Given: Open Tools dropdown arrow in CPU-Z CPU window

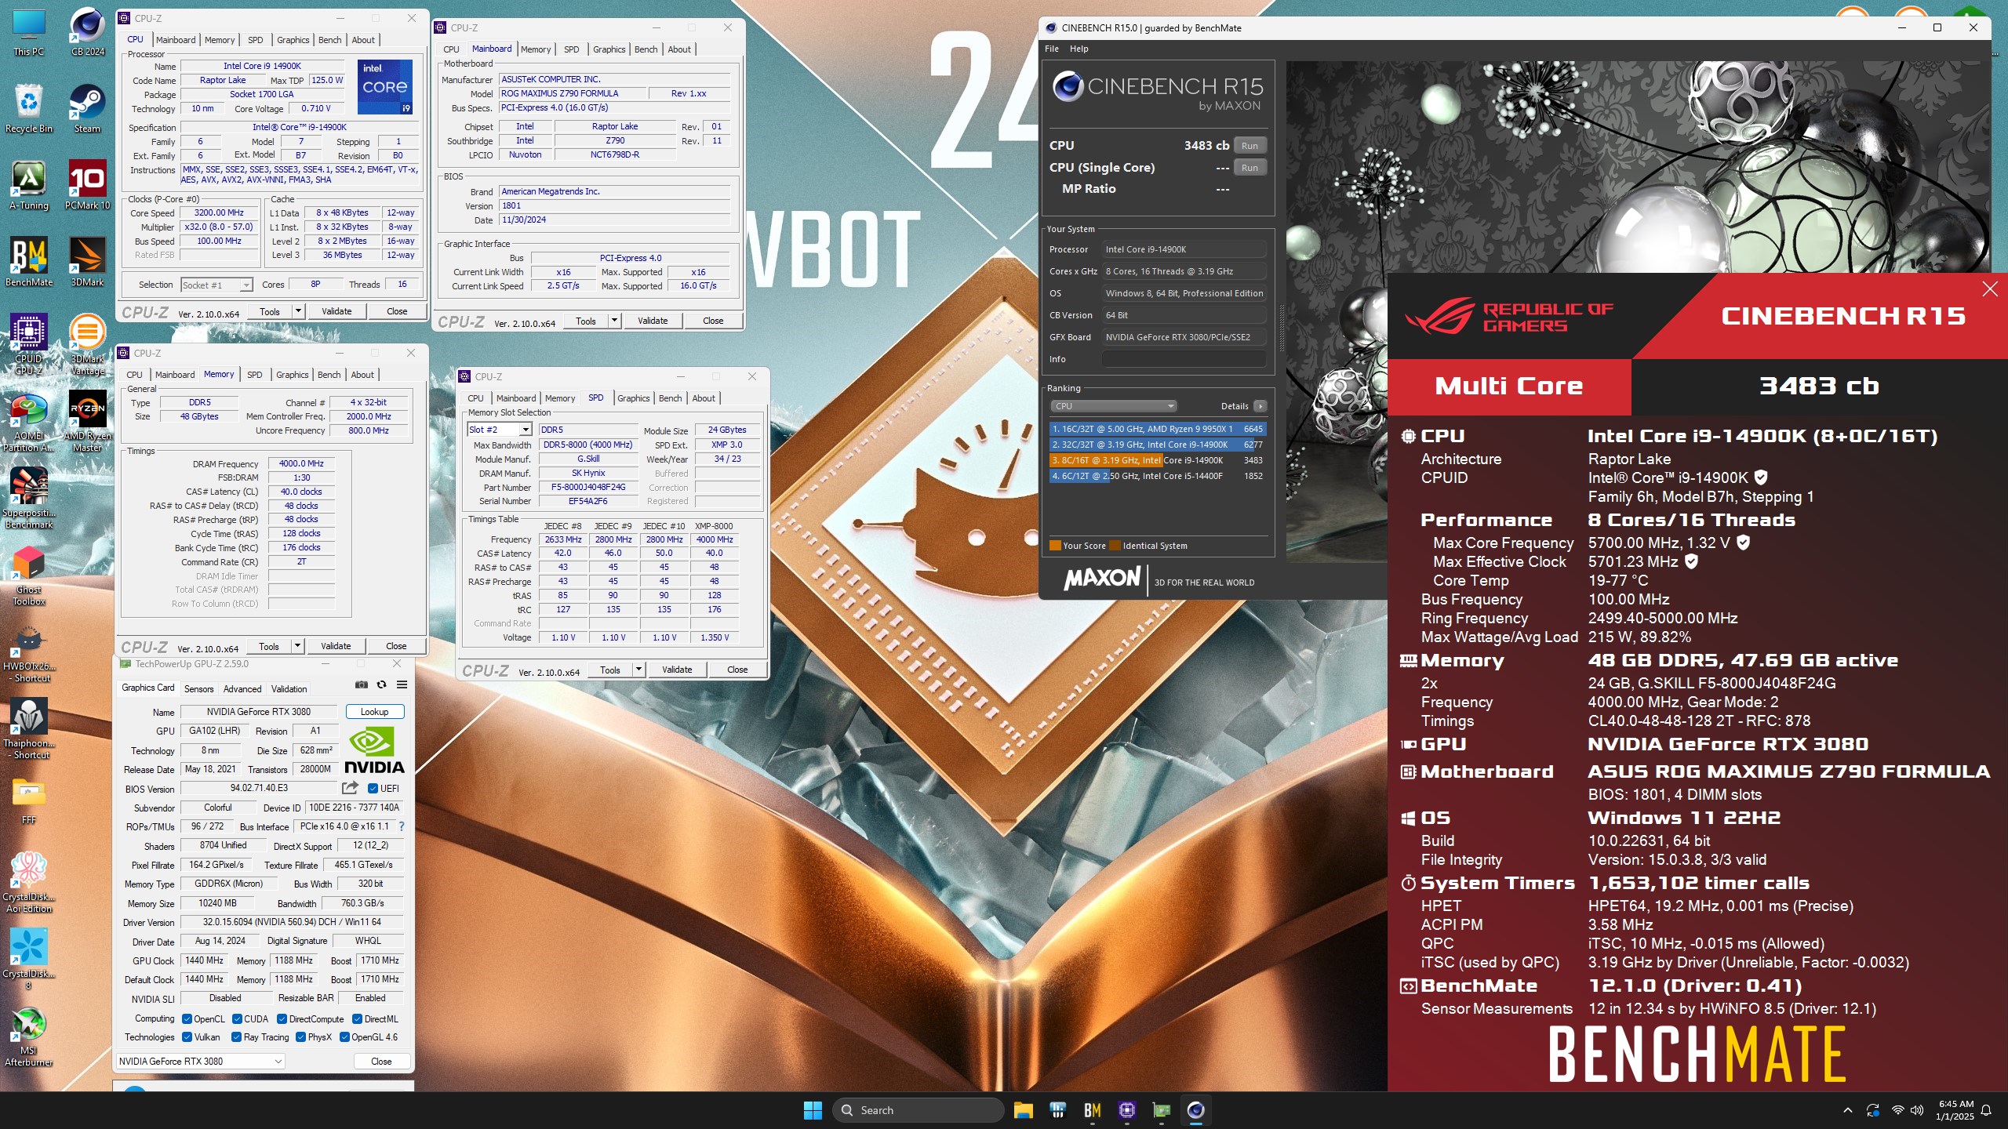Looking at the screenshot, I should click(x=298, y=311).
